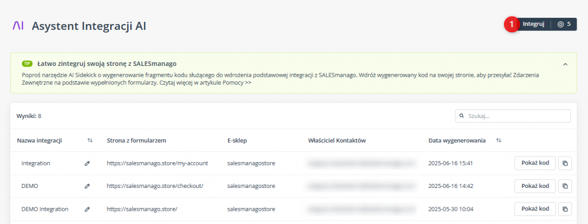
Task: Show code for DEMO Integration row
Action: [535, 209]
